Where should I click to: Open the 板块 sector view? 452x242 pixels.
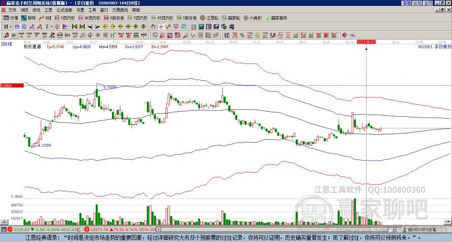28,18
